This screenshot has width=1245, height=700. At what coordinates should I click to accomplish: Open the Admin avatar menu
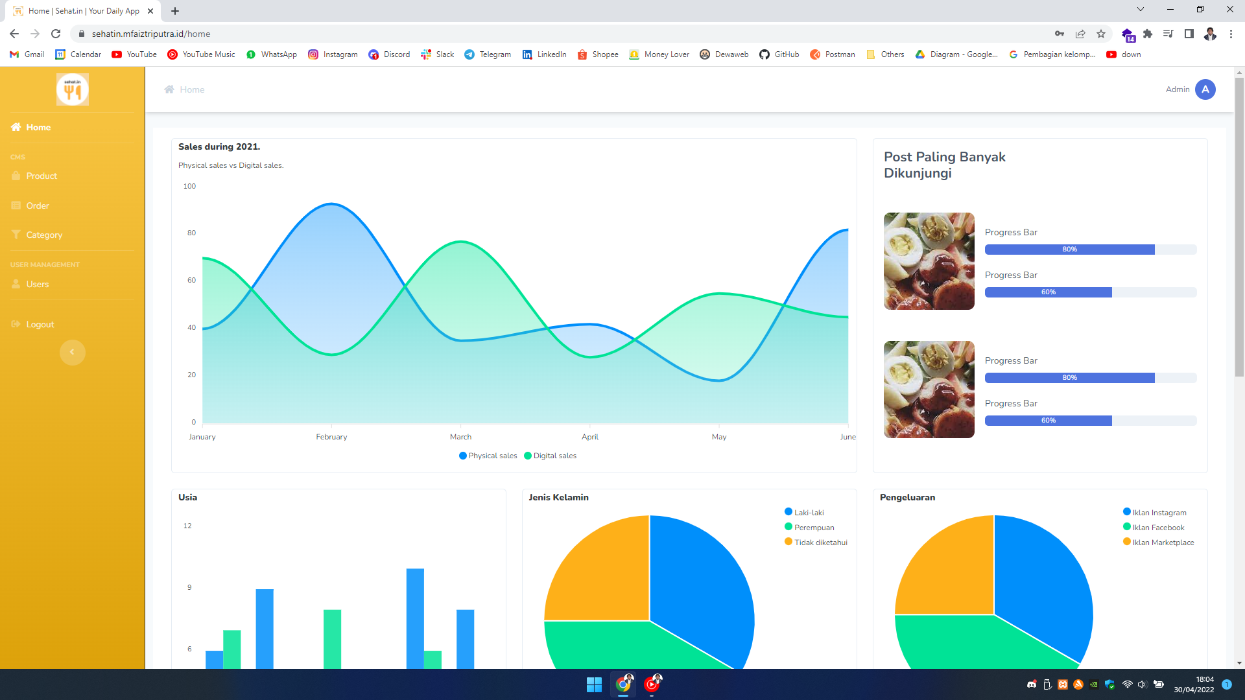(1205, 89)
